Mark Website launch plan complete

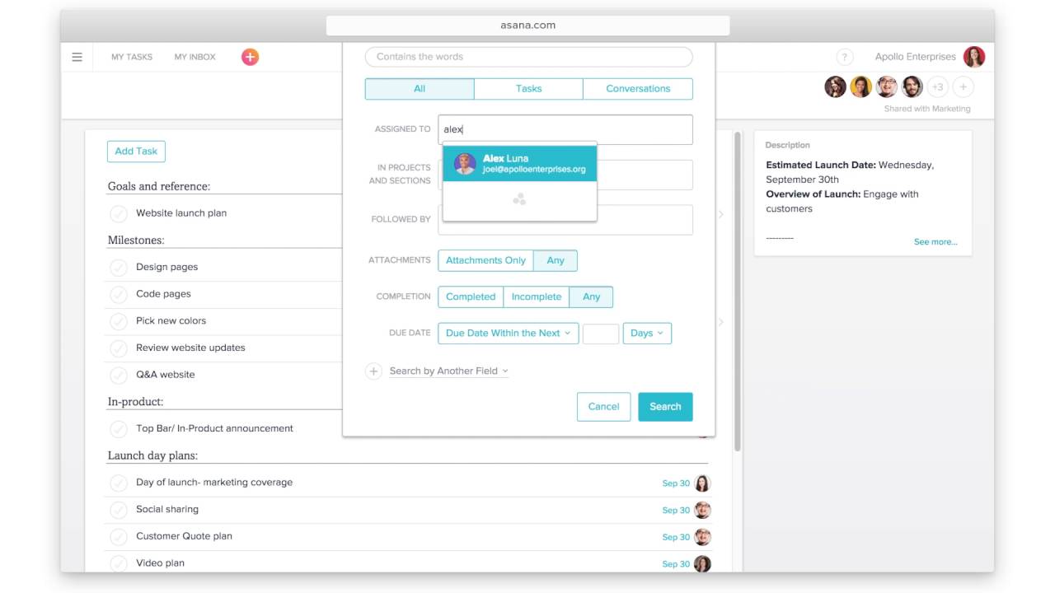click(119, 213)
